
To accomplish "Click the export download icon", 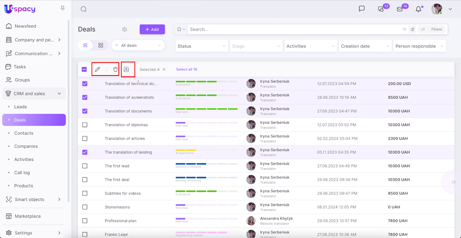I will pos(126,69).
